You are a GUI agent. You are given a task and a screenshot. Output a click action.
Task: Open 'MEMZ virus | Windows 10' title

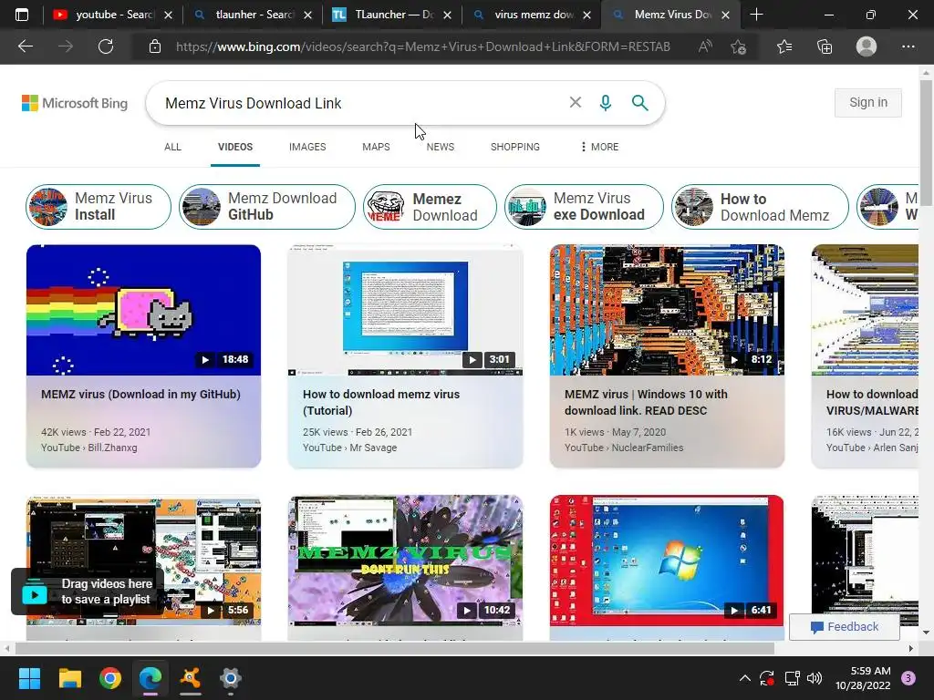point(646,402)
